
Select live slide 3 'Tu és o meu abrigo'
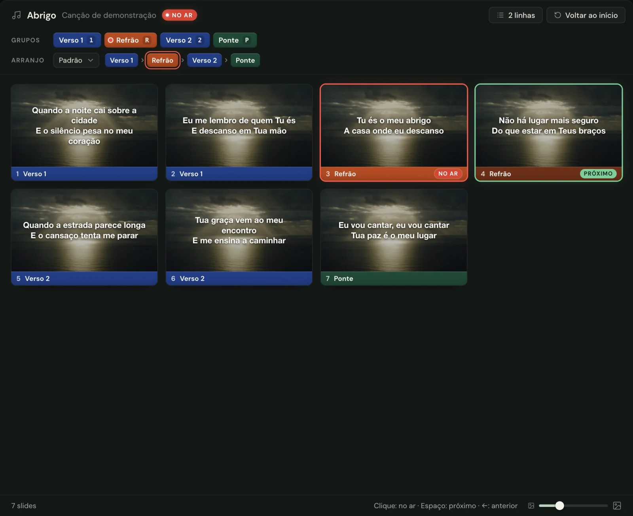[x=394, y=133]
